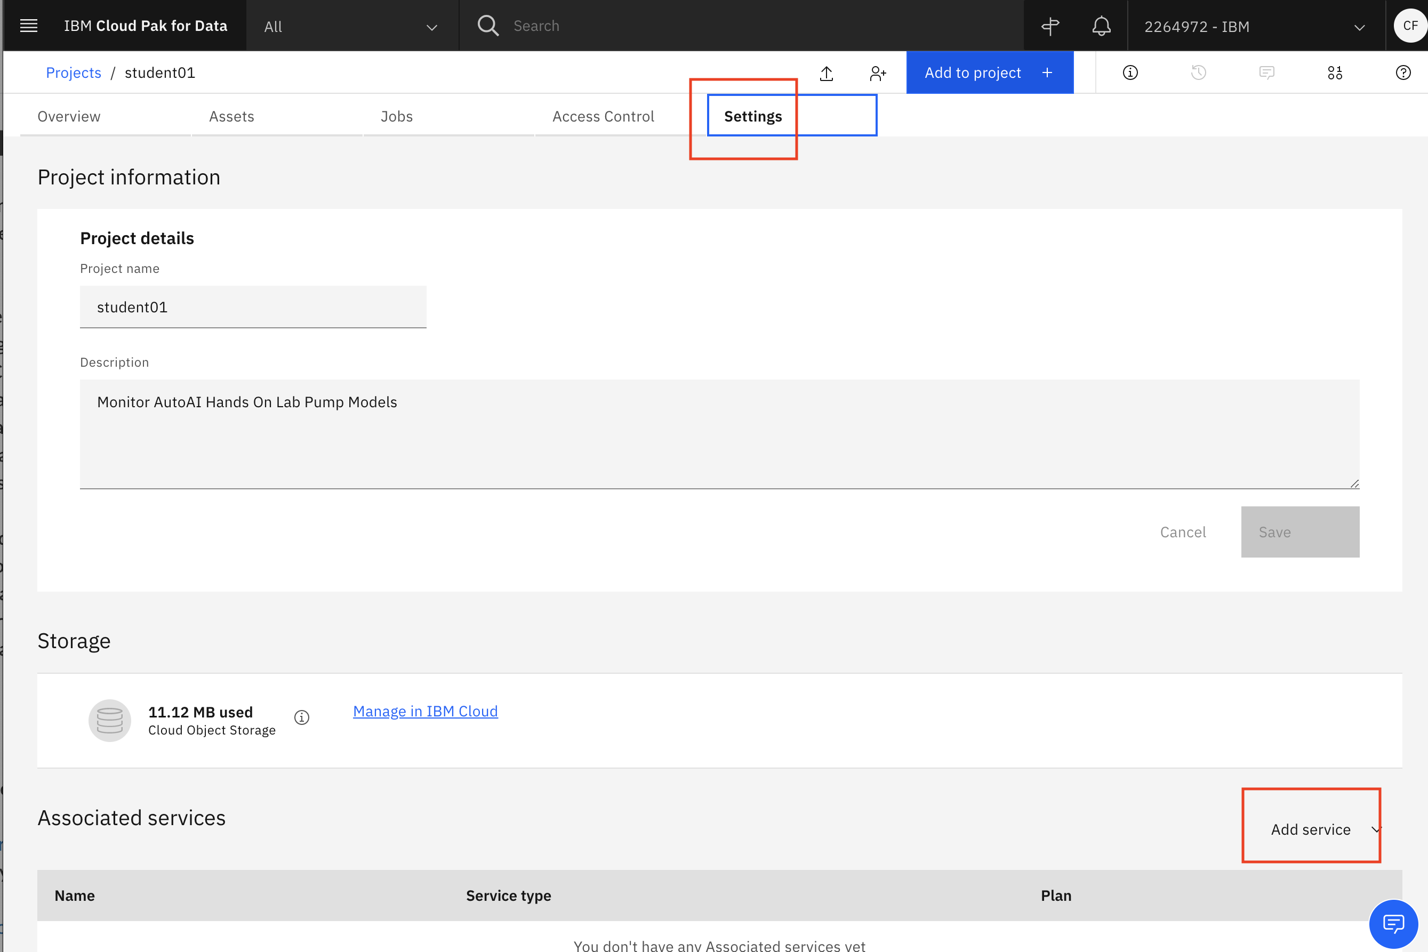
Task: Click the upload/export icon
Action: pos(827,72)
